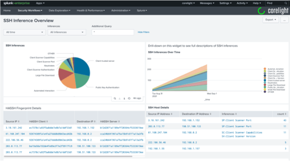Open the All inferences dropdown
The width and height of the screenshot is (290, 161).
pos(67,32)
